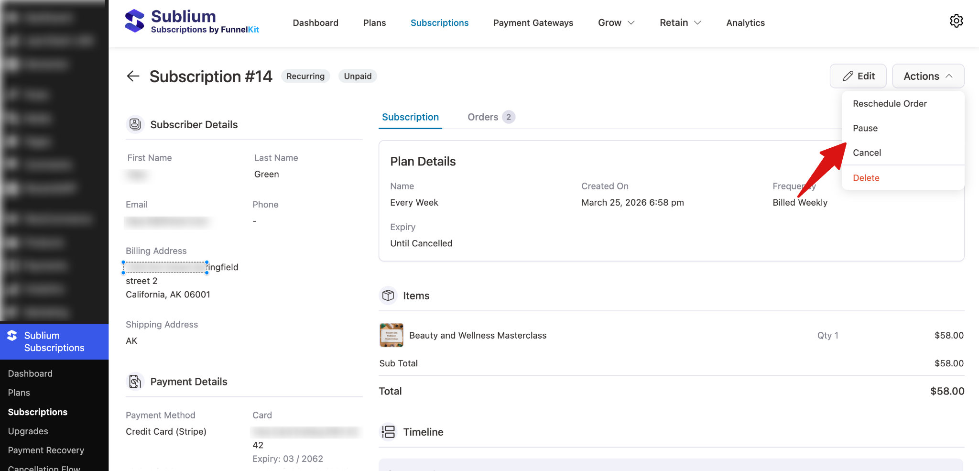Viewport: 979px width, 471px height.
Task: Choose Reschedule Order from the menu
Action: [890, 103]
